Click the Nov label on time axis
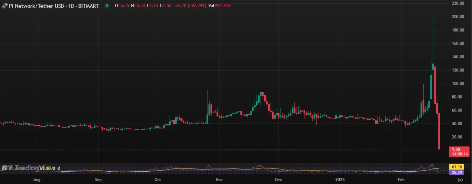The width and height of the screenshot is (472, 184). tap(219, 180)
